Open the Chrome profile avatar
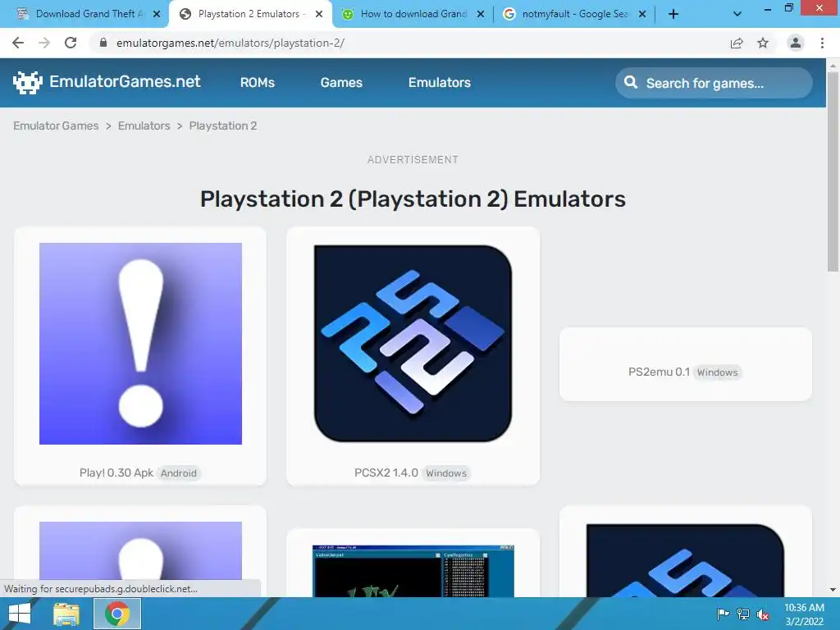Image resolution: width=840 pixels, height=630 pixels. (x=796, y=43)
